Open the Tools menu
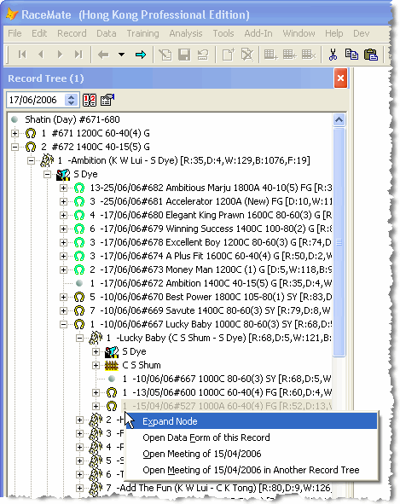This screenshot has width=400, height=504. coord(223,33)
